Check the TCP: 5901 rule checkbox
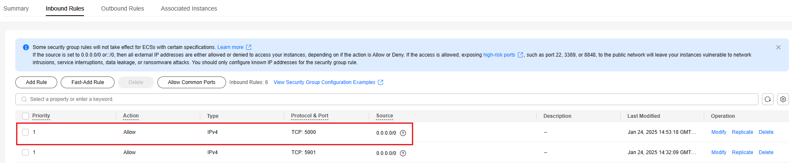Image resolution: width=792 pixels, height=163 pixels. pyautogui.click(x=25, y=152)
